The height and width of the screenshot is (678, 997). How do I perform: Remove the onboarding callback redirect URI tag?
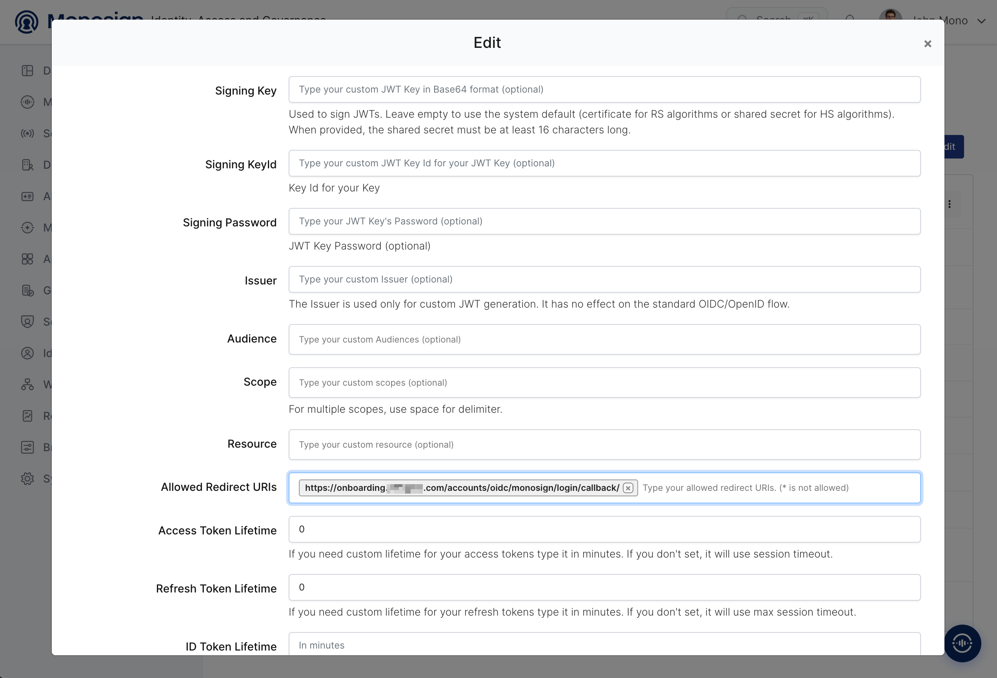628,488
